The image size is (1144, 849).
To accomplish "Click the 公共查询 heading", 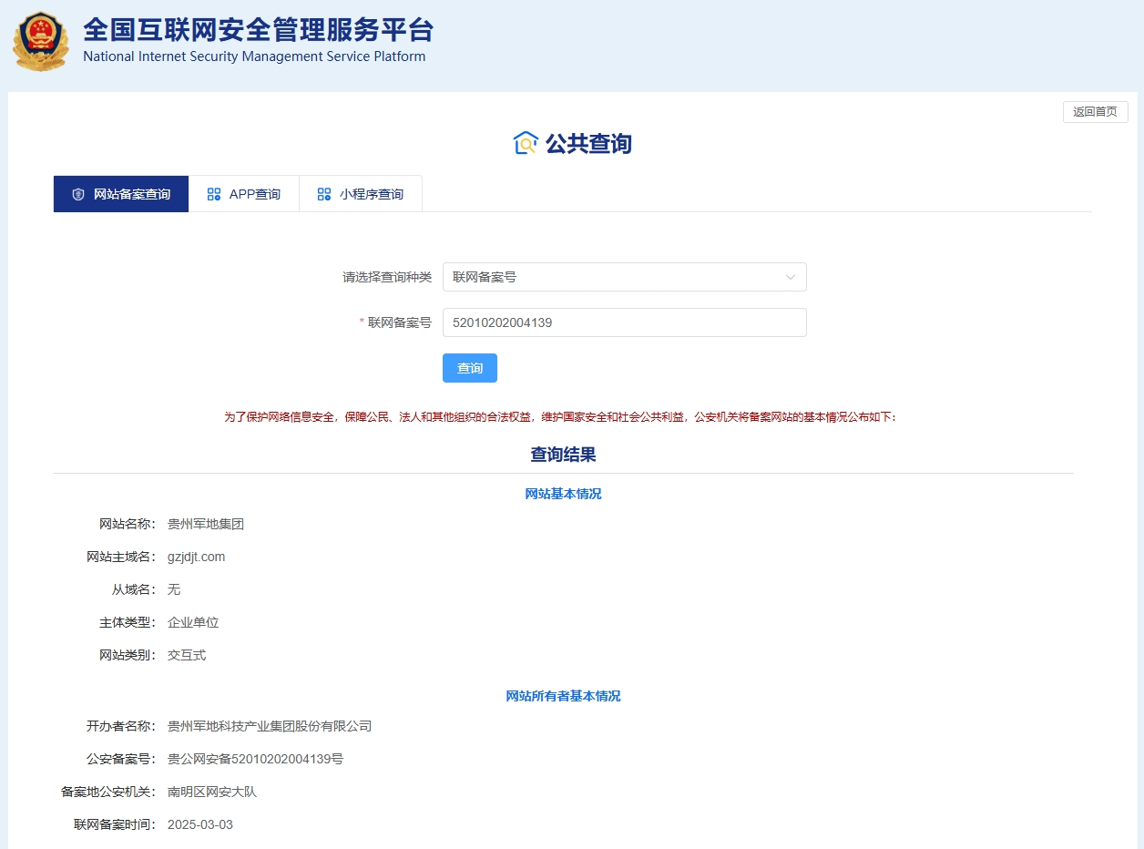I will (588, 143).
